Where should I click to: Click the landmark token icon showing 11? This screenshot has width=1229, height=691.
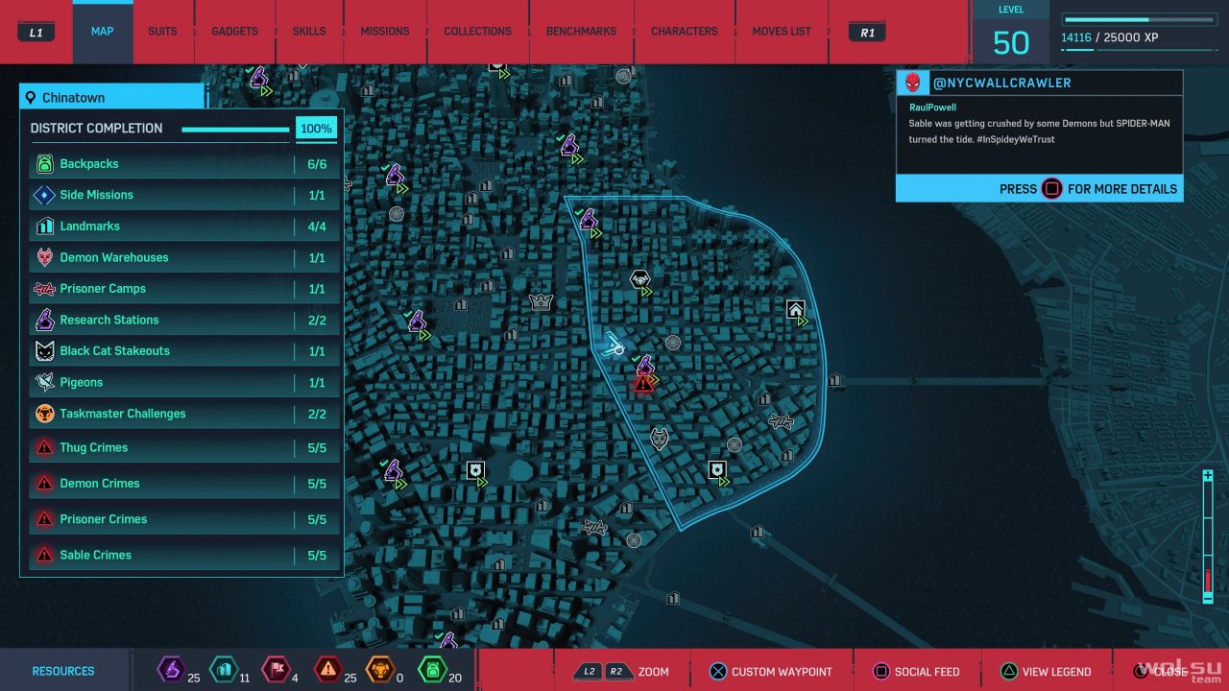[x=223, y=669]
